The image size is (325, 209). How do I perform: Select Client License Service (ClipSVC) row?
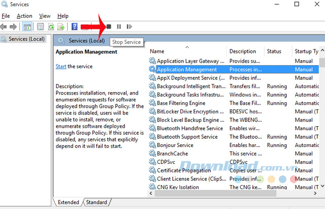234,178
